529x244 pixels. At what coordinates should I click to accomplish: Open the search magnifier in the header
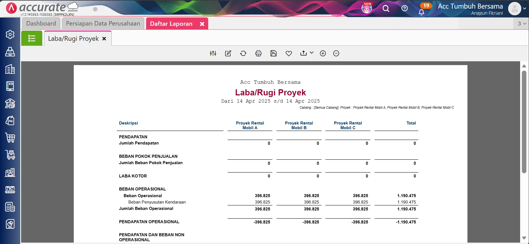coord(386,9)
